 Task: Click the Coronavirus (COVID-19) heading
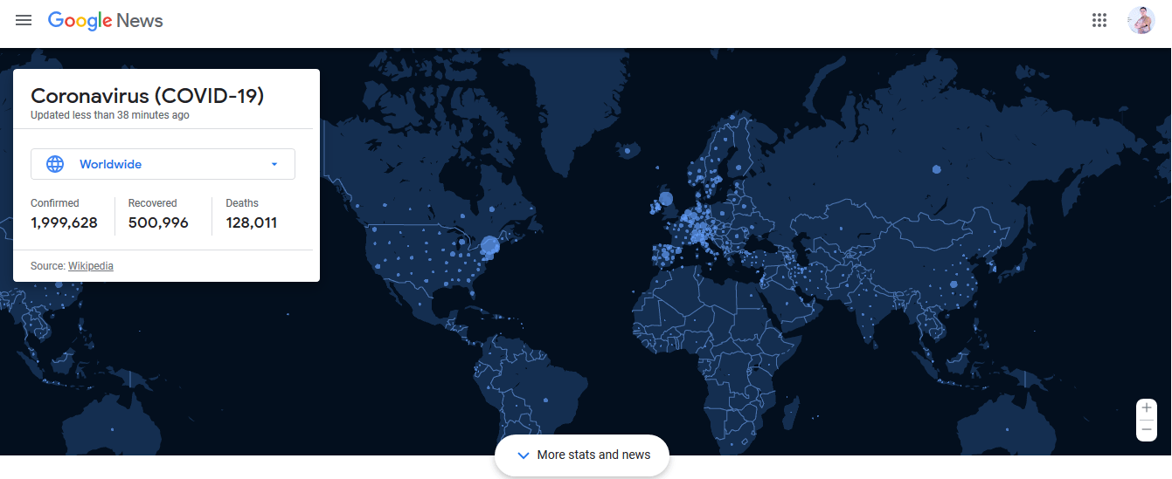147,96
